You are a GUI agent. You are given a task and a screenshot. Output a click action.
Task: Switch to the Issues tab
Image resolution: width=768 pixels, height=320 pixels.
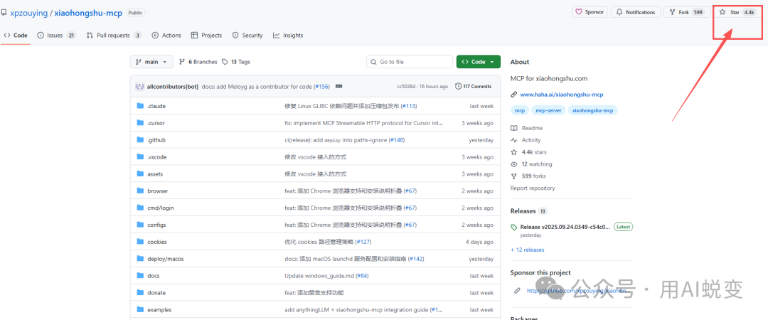tap(56, 35)
